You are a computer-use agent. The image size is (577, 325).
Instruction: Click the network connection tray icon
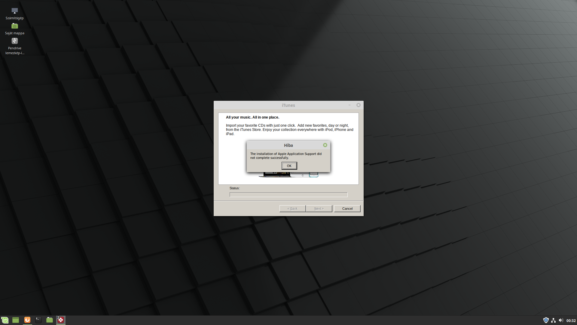pos(553,320)
